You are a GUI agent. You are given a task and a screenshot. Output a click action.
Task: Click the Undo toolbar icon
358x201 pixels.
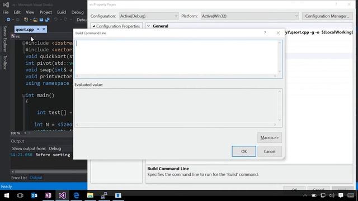(56, 20)
